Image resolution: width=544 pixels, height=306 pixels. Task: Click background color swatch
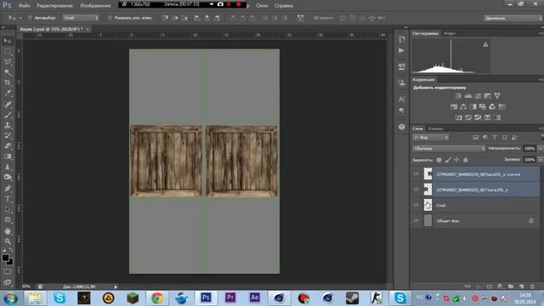pyautogui.click(x=11, y=263)
